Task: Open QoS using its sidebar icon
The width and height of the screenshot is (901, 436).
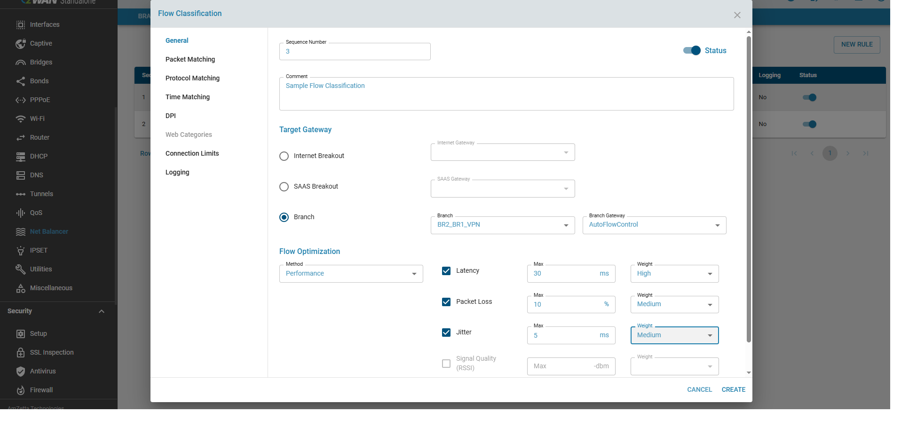Action: (21, 213)
